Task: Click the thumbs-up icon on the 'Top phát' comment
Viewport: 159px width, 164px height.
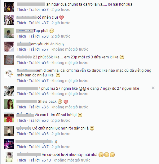Action: [x=44, y=36]
